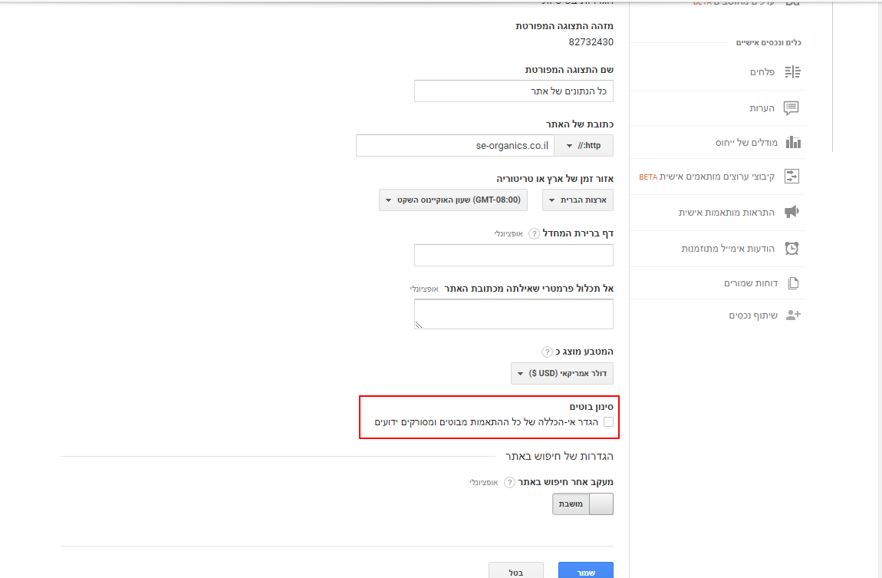Image resolution: width=882 pixels, height=578 pixels.
Task: Click the Custom channel groupings BETA icon
Action: click(x=791, y=177)
